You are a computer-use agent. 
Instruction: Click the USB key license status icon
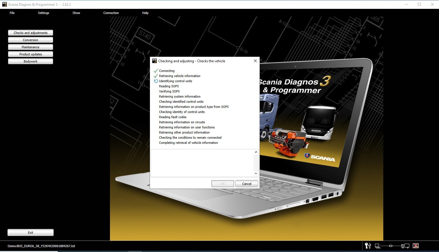368,246
